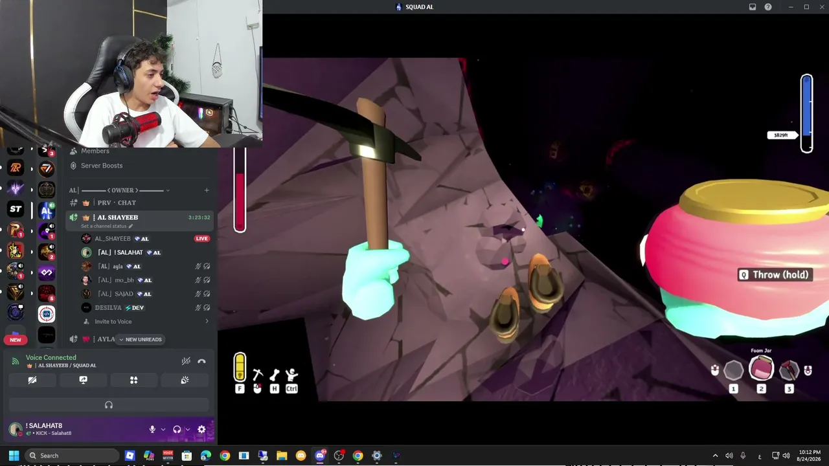The height and width of the screenshot is (466, 829).
Task: Click the wide headphones bar button
Action: [109, 405]
